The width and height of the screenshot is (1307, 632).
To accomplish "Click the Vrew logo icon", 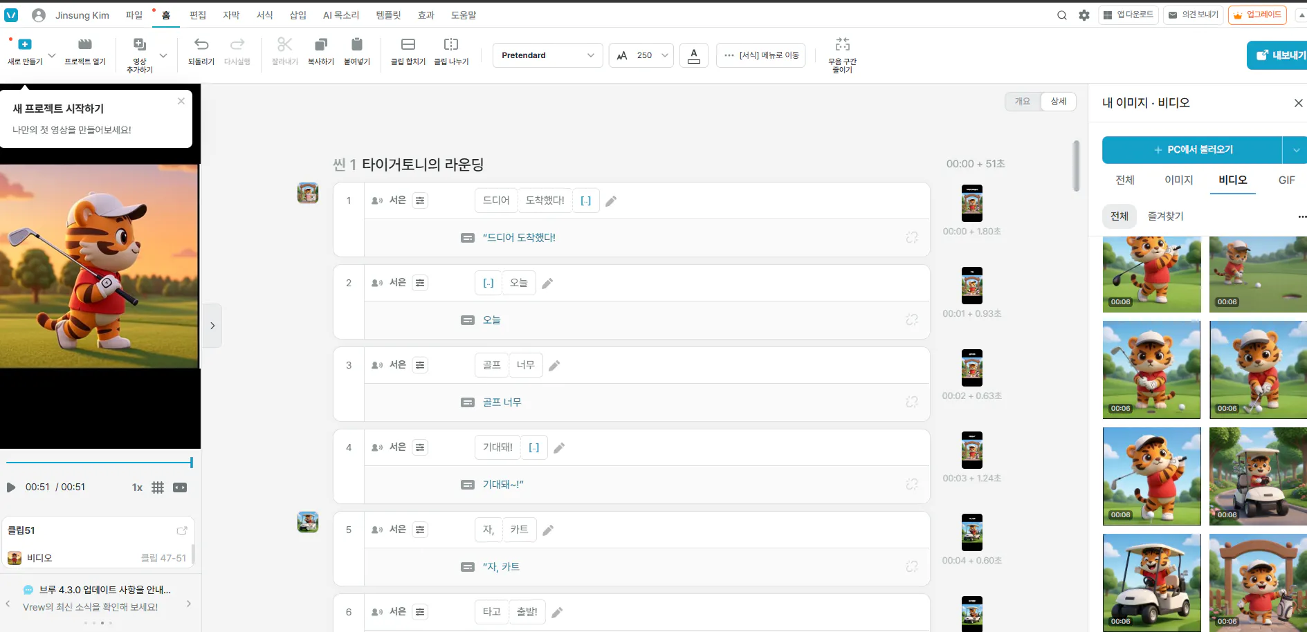I will [x=11, y=15].
